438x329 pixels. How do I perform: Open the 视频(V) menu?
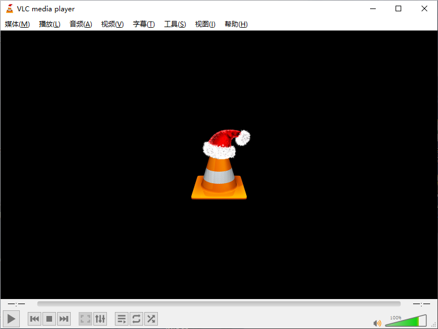112,24
